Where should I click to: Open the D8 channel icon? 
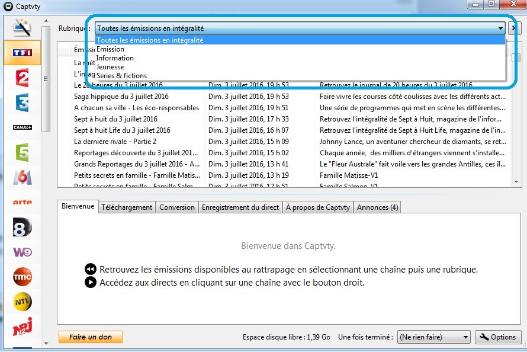point(22,227)
